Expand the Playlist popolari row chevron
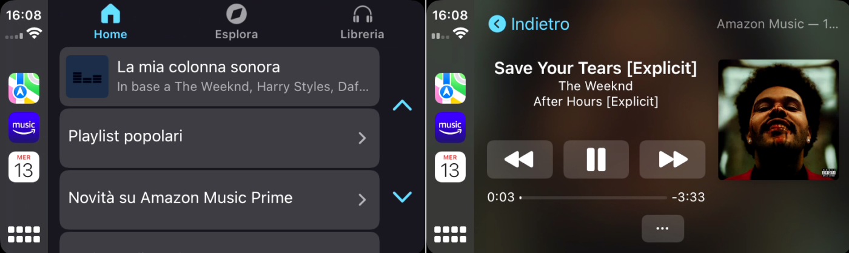Viewport: 849px width, 253px height. pyautogui.click(x=362, y=138)
